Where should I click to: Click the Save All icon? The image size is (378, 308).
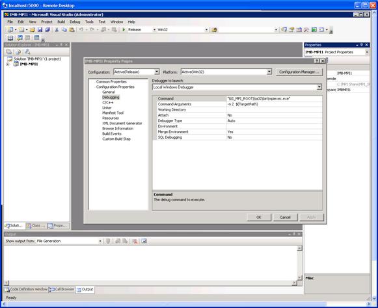[x=47, y=30]
